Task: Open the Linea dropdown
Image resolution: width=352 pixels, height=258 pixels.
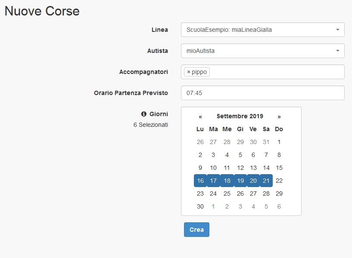Action: point(262,30)
